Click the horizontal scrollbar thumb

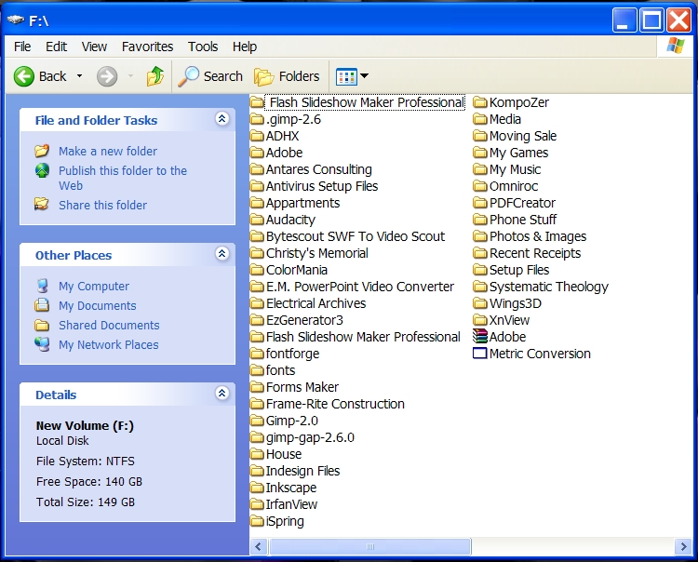pos(369,546)
